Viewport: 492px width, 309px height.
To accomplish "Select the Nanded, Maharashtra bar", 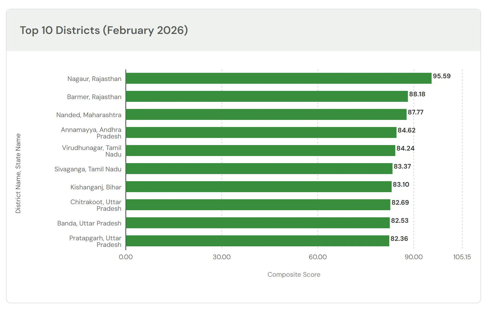I will 266,114.
